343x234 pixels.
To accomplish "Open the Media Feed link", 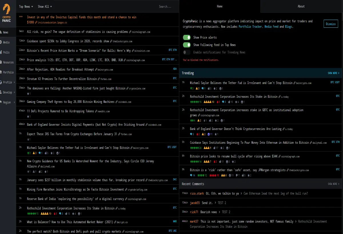I will (x=272, y=27).
